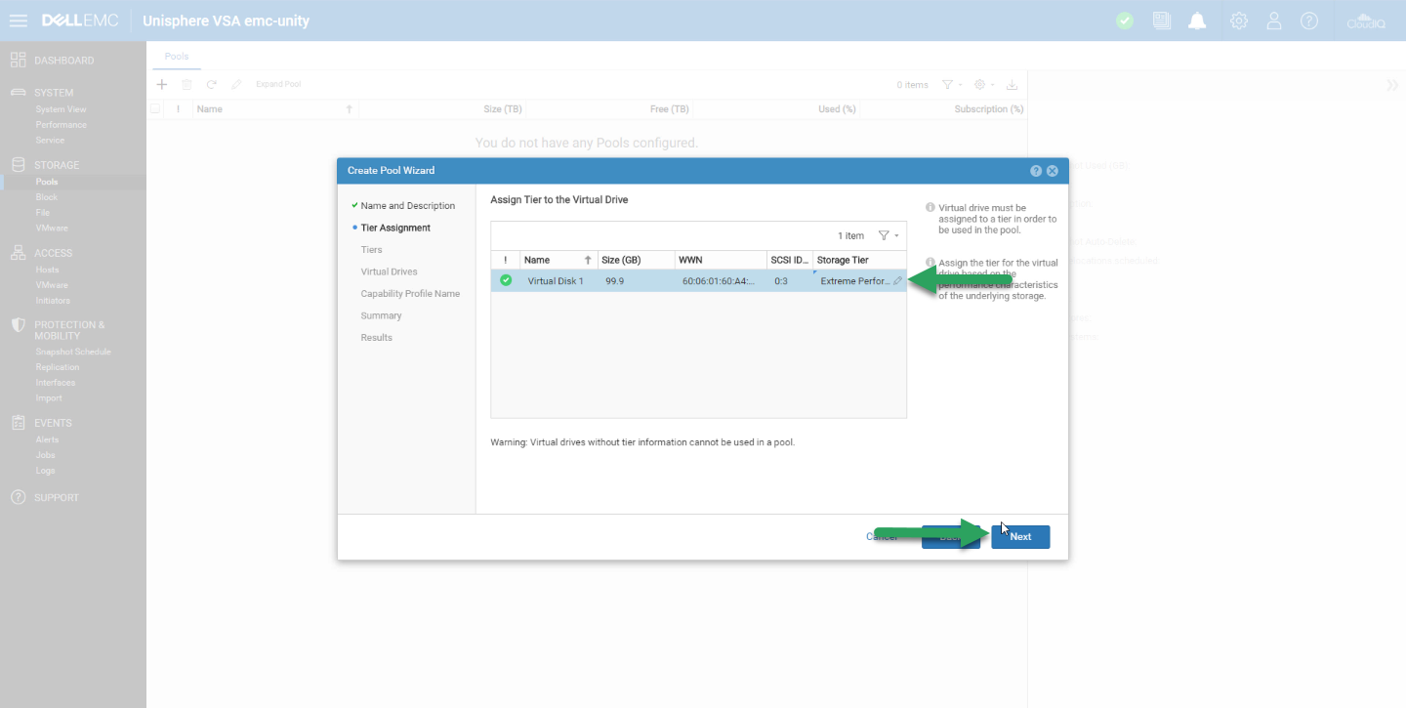Open Alerts under Events in sidebar

[x=47, y=439]
